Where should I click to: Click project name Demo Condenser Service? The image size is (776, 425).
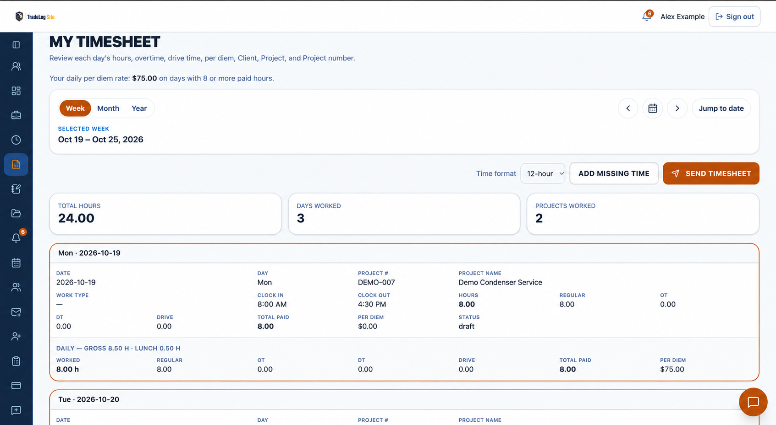[500, 282]
